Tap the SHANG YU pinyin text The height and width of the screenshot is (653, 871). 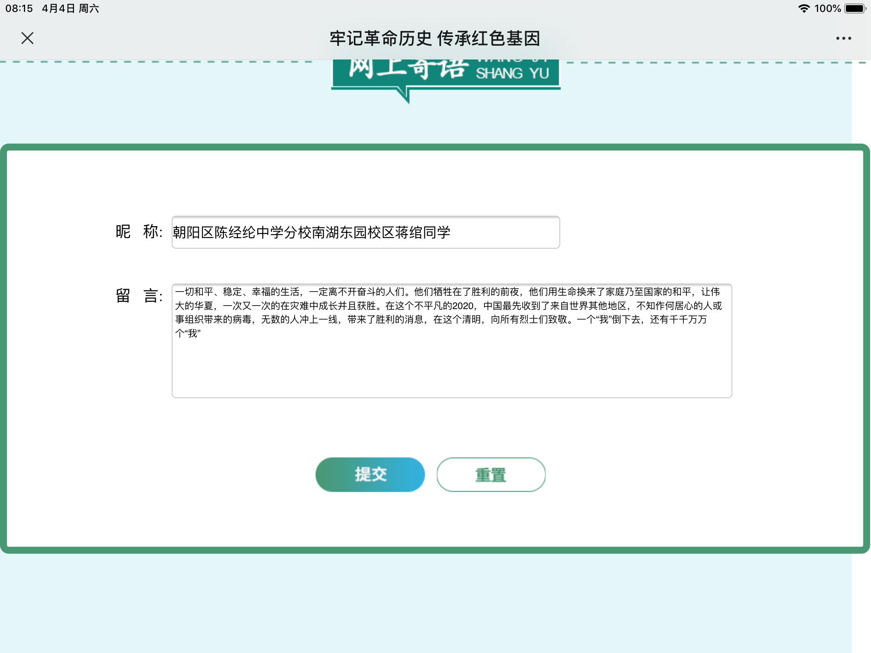pyautogui.click(x=512, y=74)
